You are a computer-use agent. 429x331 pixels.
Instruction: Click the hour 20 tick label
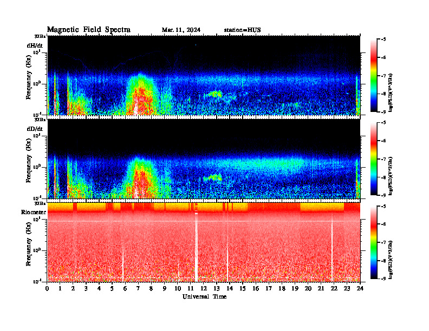tap(308, 288)
